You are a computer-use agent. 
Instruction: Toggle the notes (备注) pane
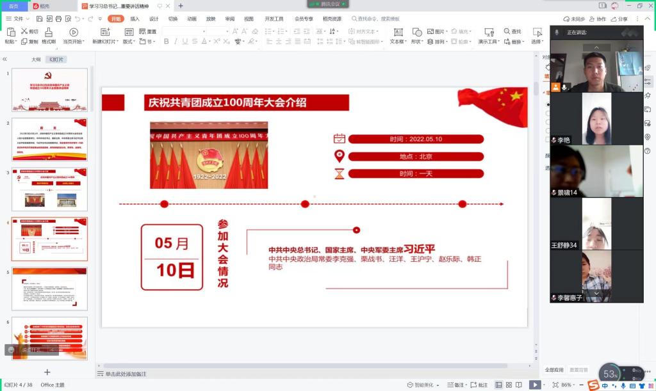[455, 385]
